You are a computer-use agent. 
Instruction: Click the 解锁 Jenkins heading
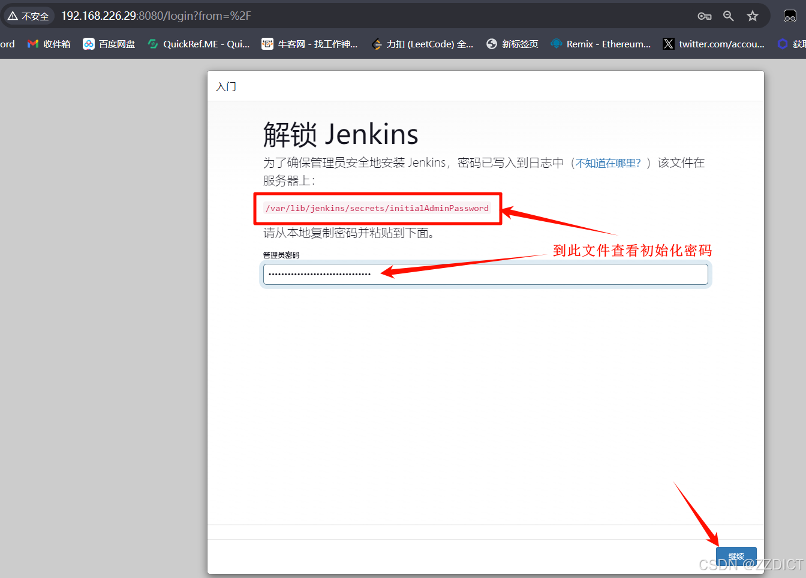coord(341,134)
